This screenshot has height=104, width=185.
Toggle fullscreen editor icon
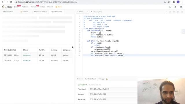point(182,12)
